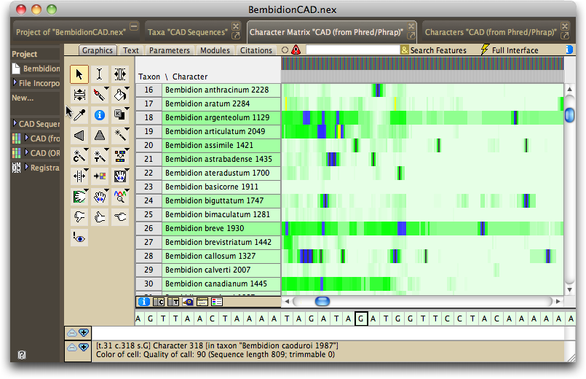The height and width of the screenshot is (379, 586).
Task: Open the Citations tab
Action: pyautogui.click(x=256, y=50)
